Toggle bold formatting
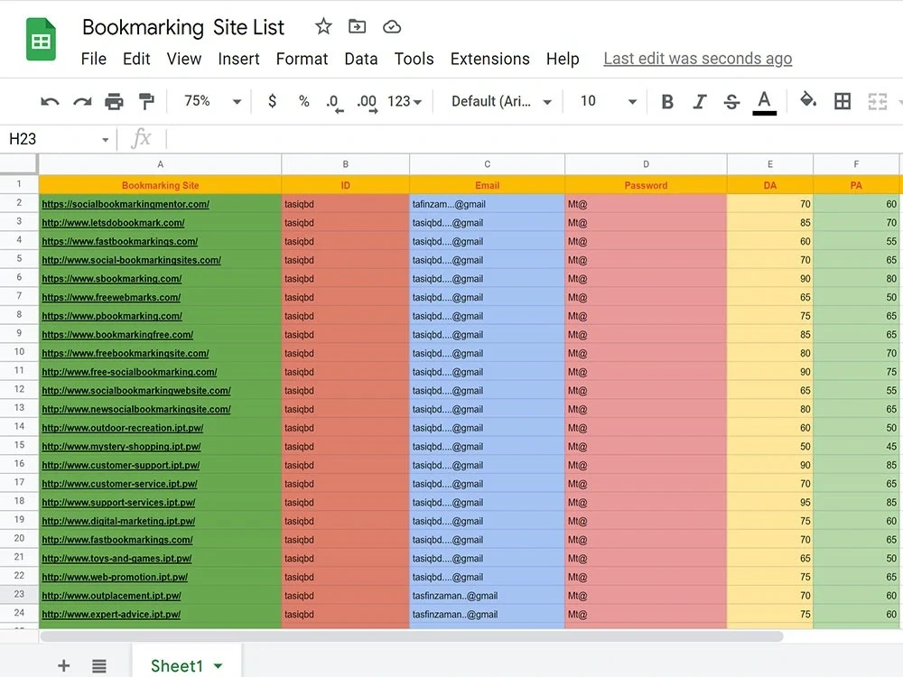The height and width of the screenshot is (677, 903). (x=667, y=102)
